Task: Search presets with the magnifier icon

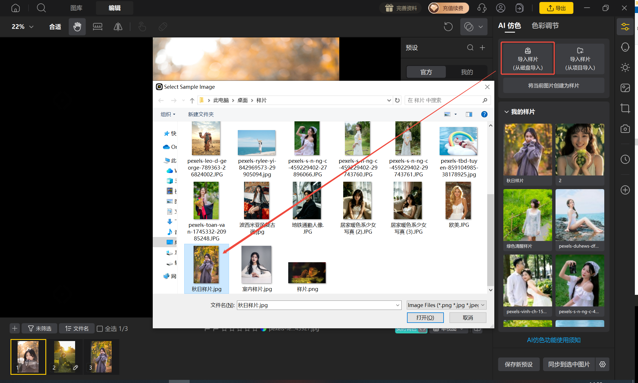Action: point(470,48)
